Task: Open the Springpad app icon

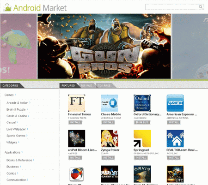Action: point(142,138)
